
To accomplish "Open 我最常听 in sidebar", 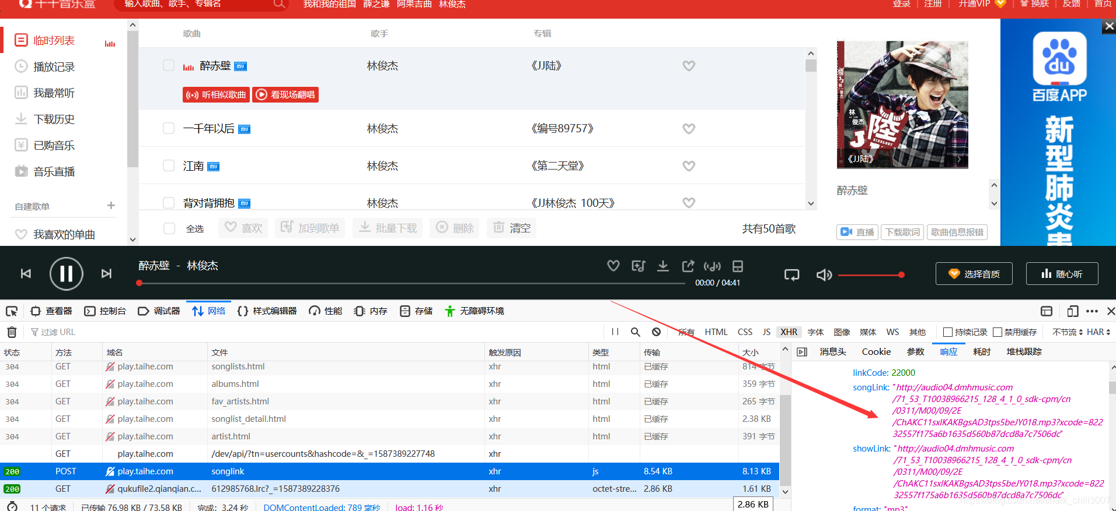I will point(54,93).
